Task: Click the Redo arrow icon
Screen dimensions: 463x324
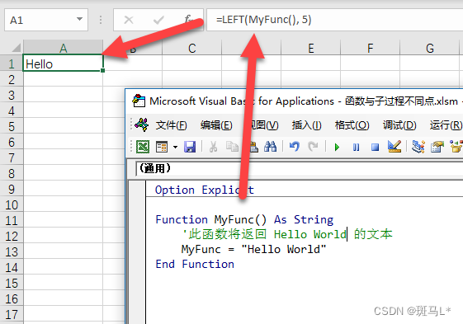Action: point(313,147)
